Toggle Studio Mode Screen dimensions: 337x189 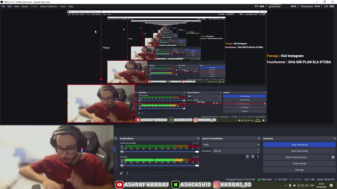(x=299, y=164)
